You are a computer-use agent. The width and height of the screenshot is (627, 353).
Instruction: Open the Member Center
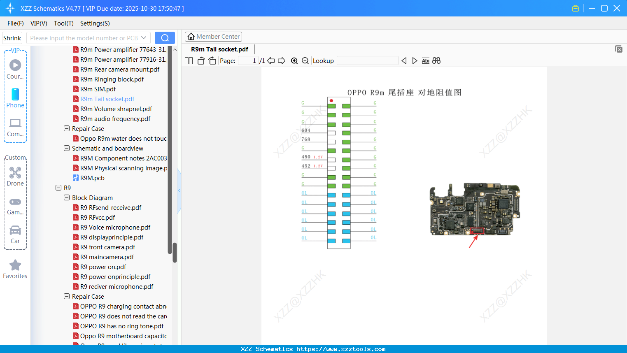[213, 37]
